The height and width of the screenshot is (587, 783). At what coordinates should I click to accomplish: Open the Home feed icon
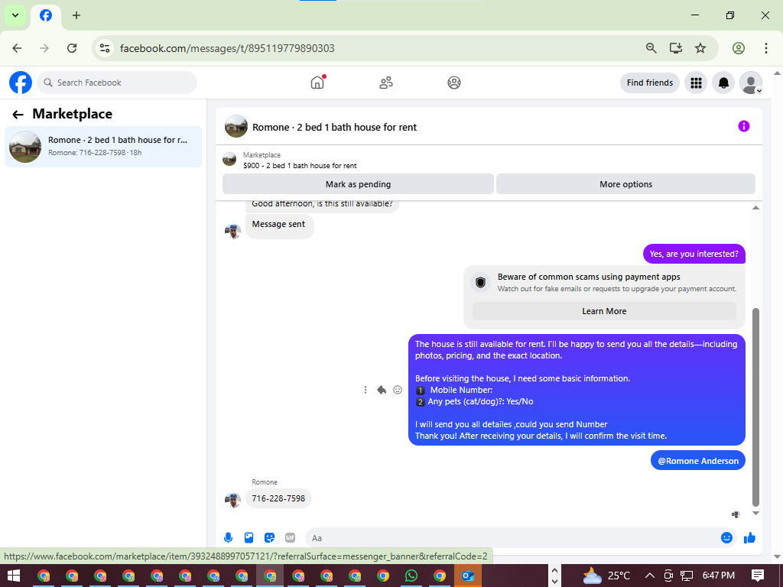pos(317,83)
